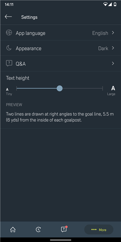
Task: Tap the small Tiny A icon
Action: click(7, 89)
